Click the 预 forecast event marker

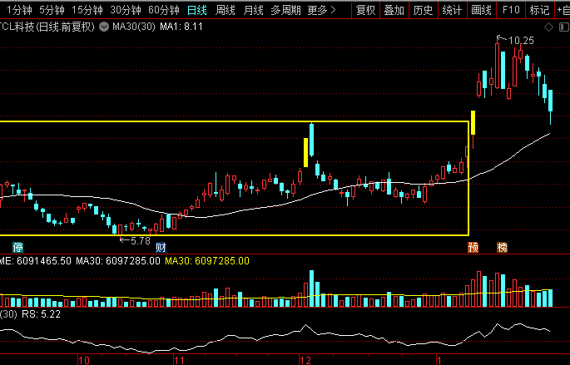tap(473, 247)
